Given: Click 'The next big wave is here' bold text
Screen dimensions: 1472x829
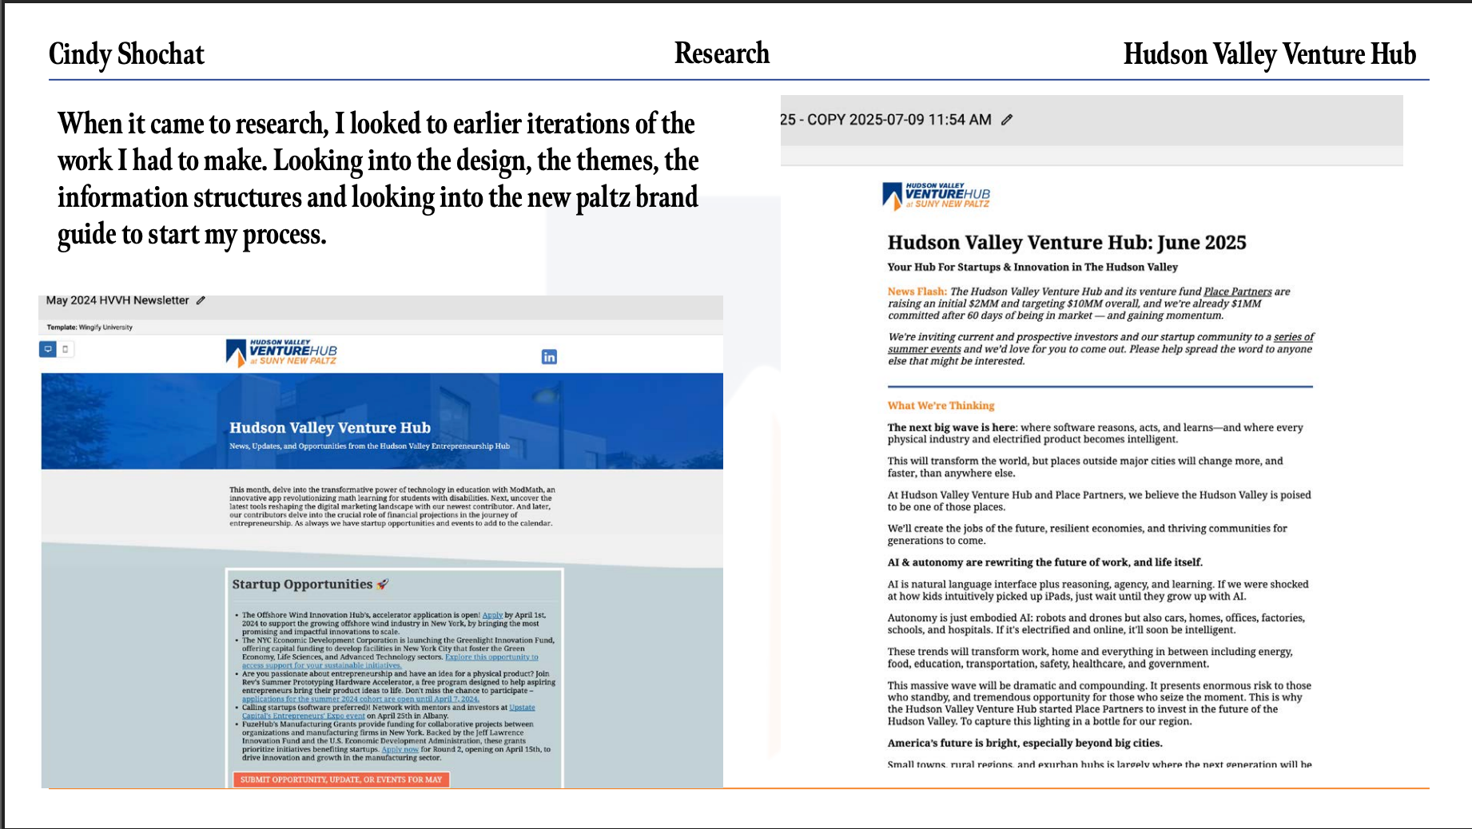Looking at the screenshot, I should (x=951, y=427).
